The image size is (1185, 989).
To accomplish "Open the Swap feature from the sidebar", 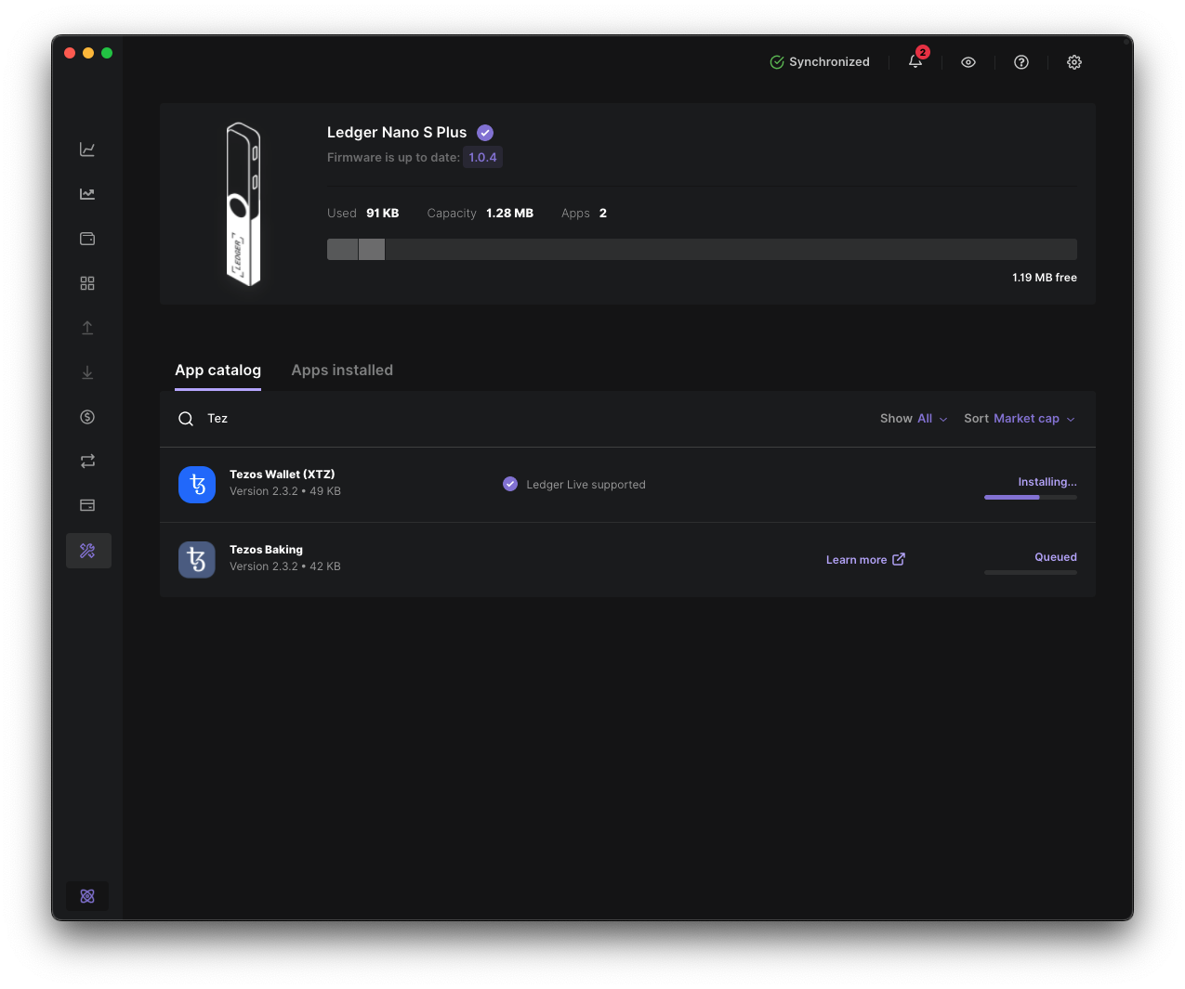I will click(x=87, y=461).
